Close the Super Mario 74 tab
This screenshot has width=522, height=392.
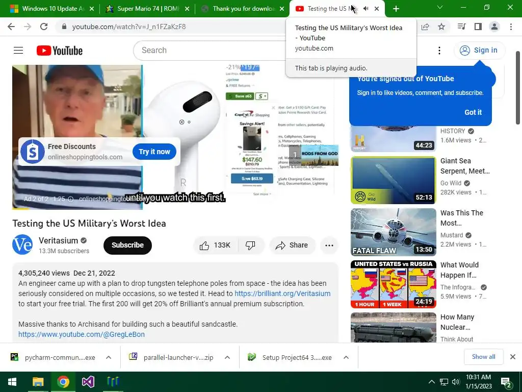click(x=187, y=9)
